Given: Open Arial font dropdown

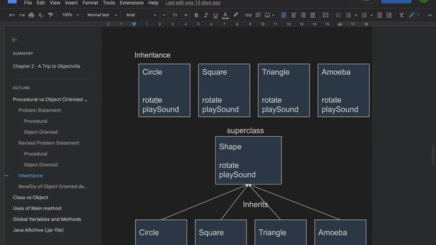Looking at the screenshot, I should pos(141,15).
